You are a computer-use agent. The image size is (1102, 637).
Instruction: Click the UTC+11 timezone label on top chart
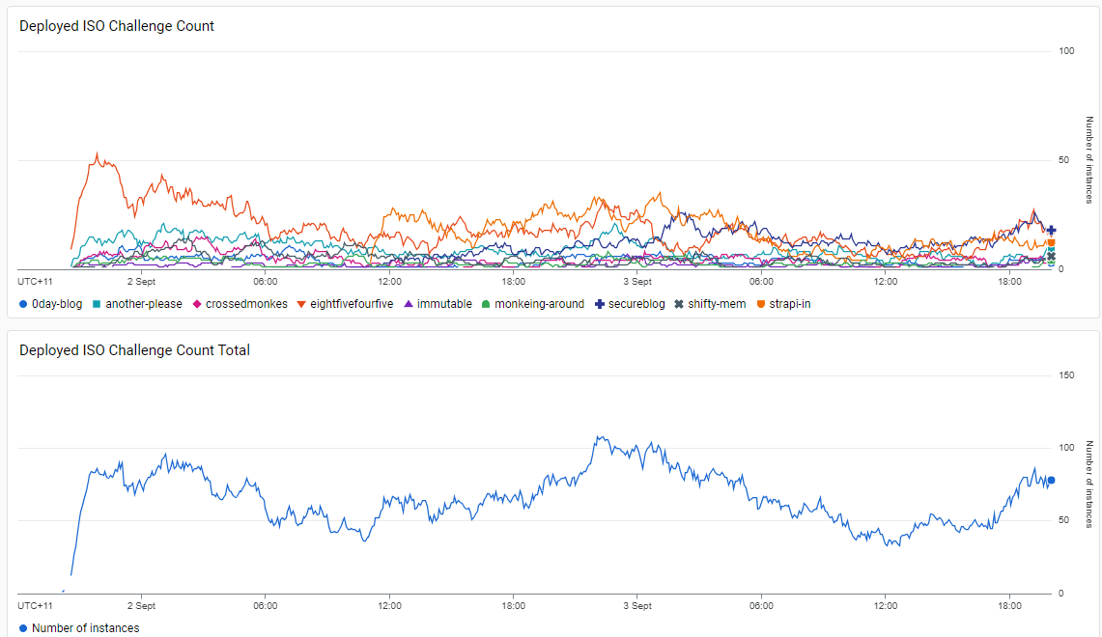click(x=35, y=282)
